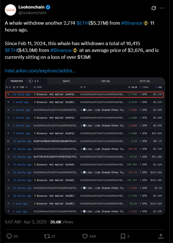Click the link chain icon in header row
This screenshot has width=173, height=243.
point(10,87)
